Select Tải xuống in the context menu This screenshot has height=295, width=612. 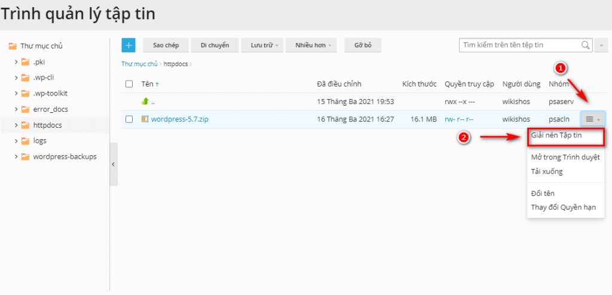(x=547, y=171)
